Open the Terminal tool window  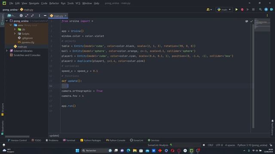pyautogui.click(x=69, y=140)
